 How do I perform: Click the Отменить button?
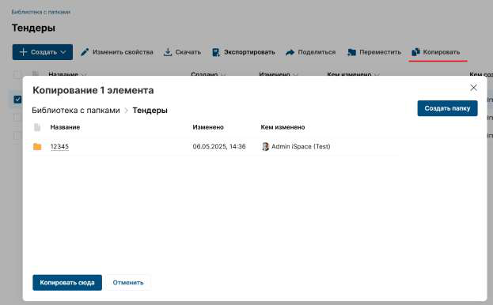point(128,282)
